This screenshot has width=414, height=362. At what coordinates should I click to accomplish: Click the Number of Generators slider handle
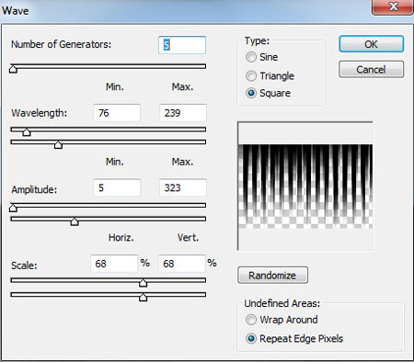click(13, 69)
